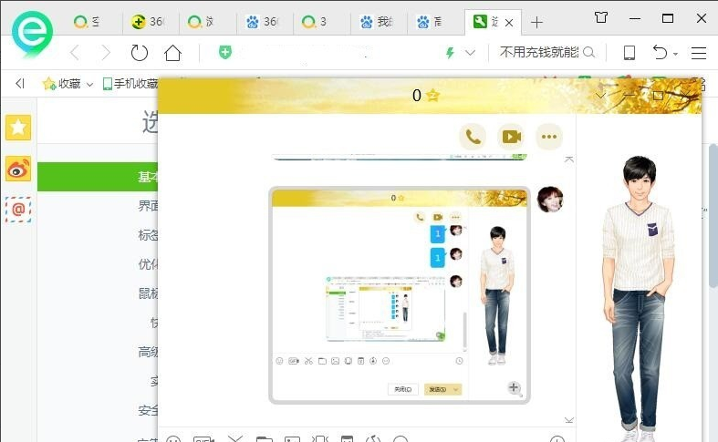Open the emoji picker in chat toolbar
This screenshot has width=718, height=442.
173,439
